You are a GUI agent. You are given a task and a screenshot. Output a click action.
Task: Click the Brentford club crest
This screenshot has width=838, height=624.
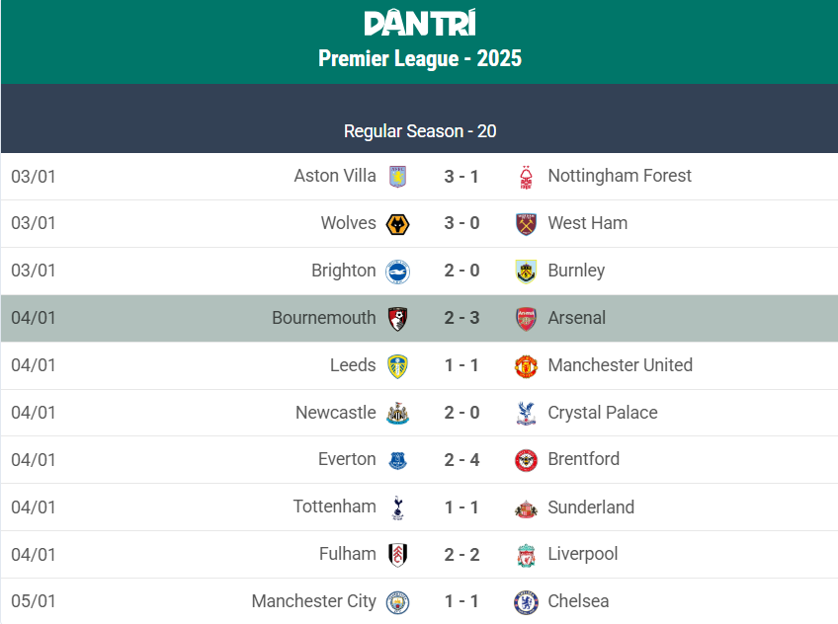[527, 460]
